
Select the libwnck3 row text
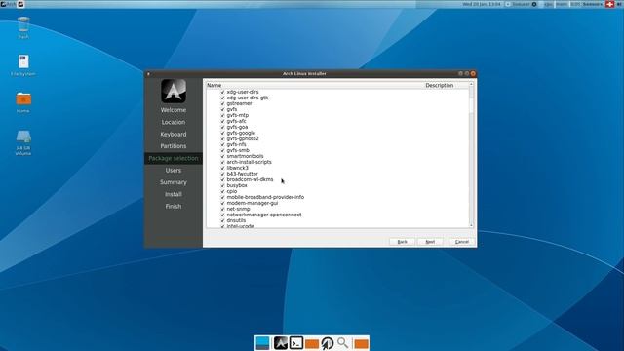pos(238,168)
